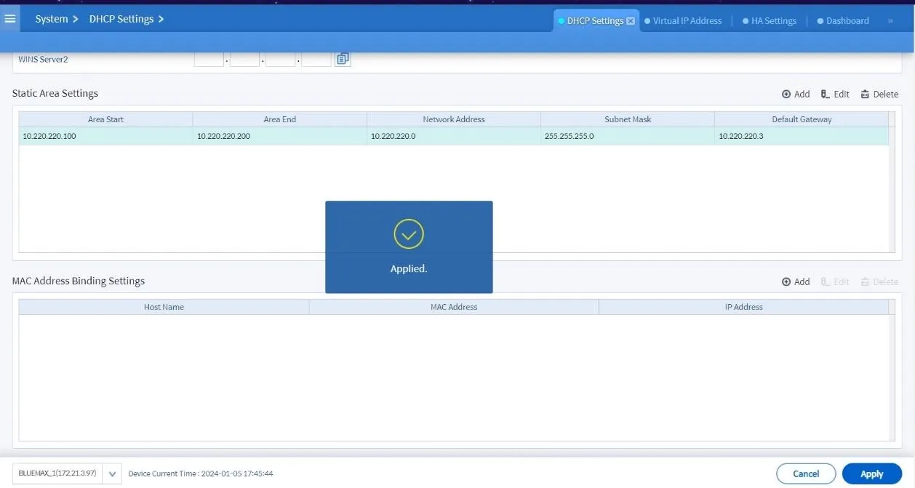Apply the DHCP configuration changes

click(871, 473)
